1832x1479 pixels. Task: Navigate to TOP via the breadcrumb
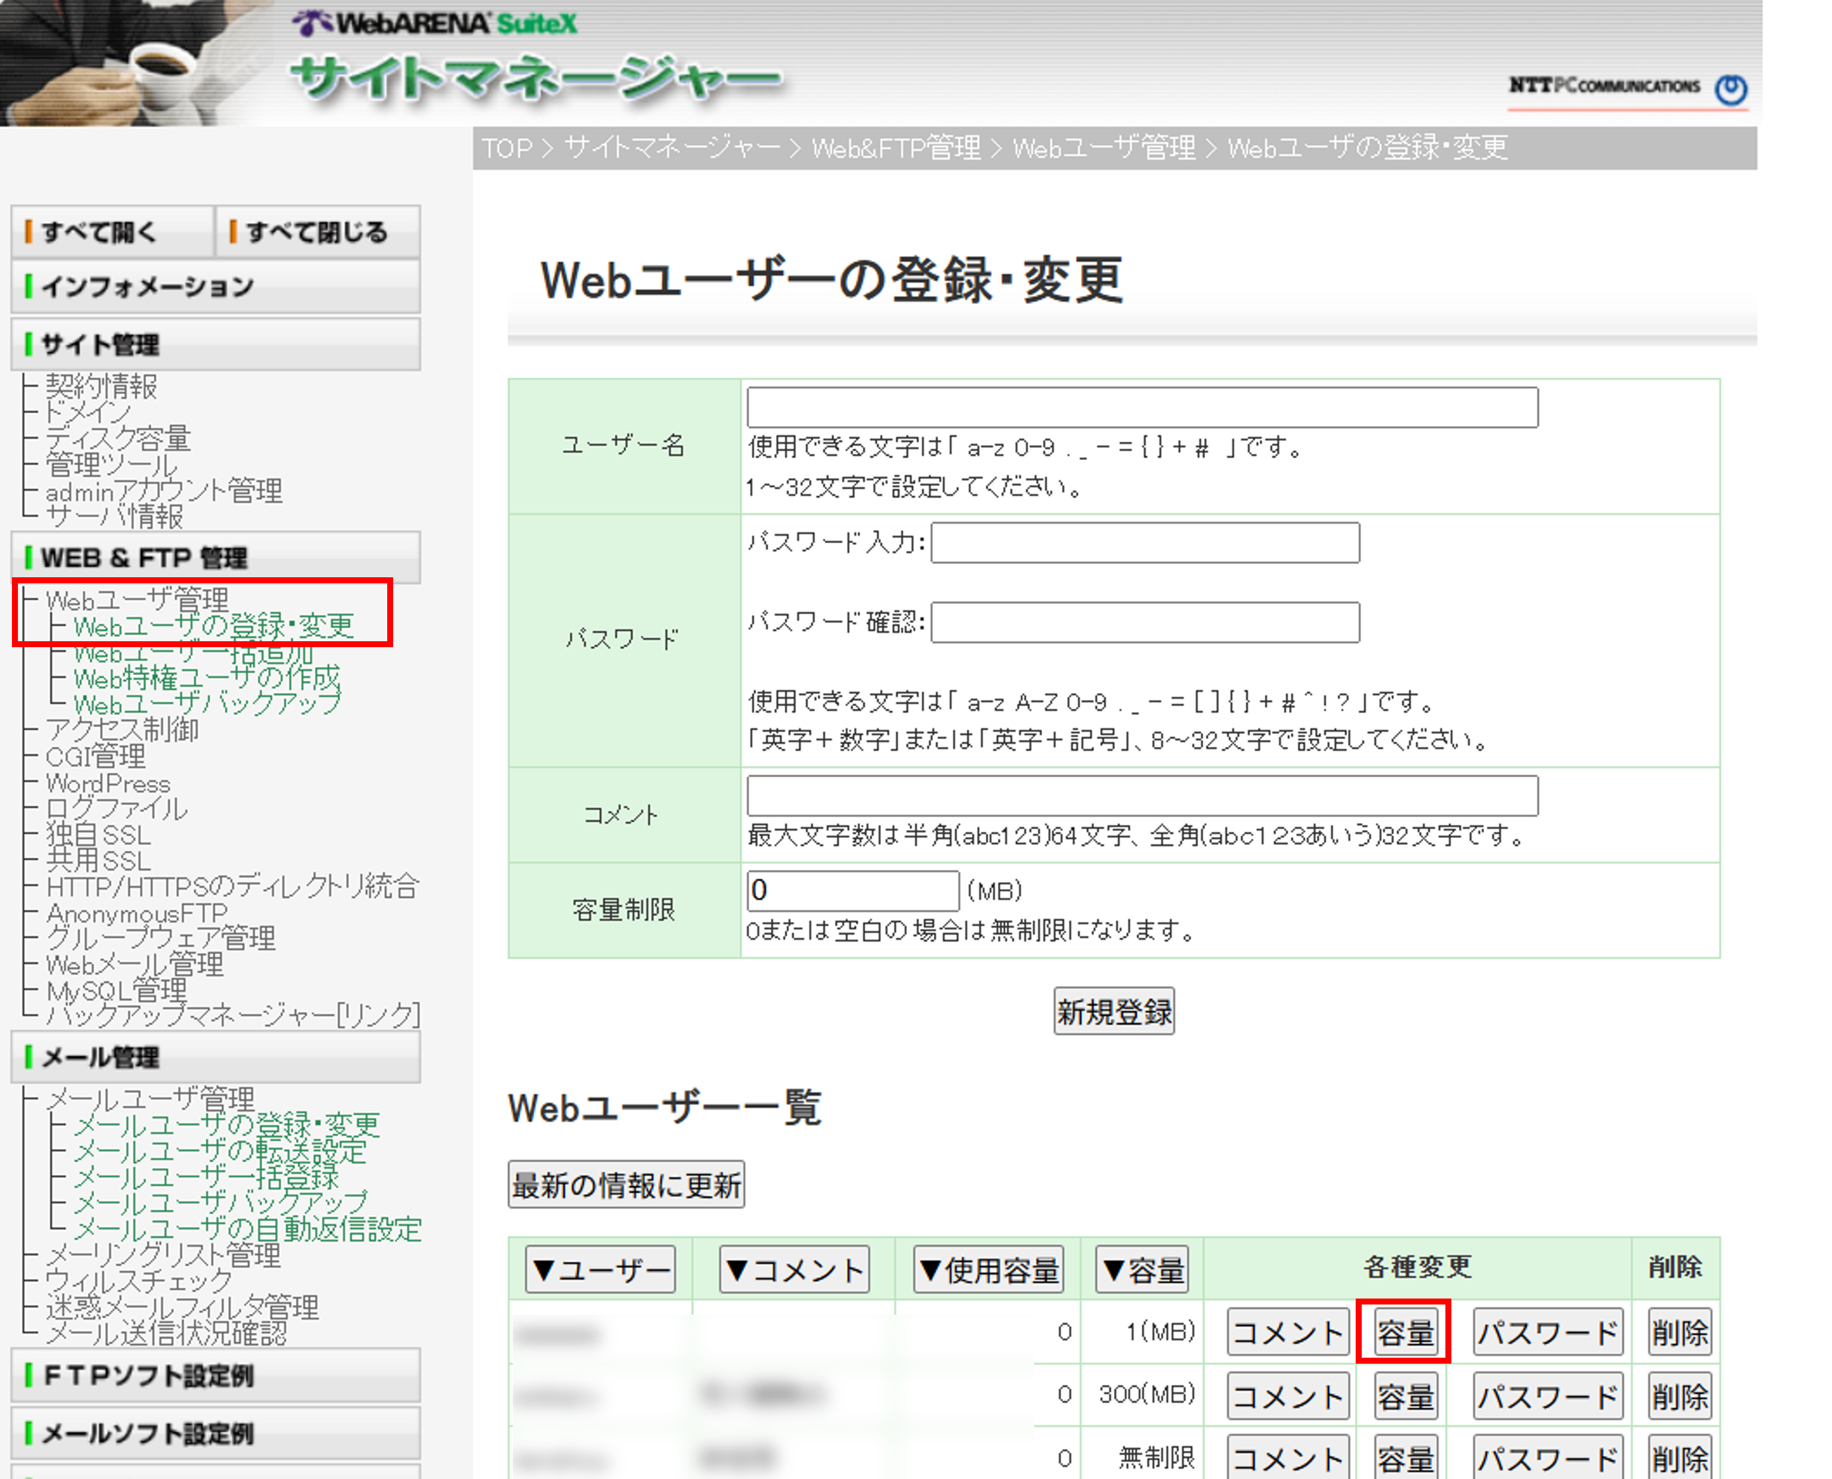pyautogui.click(x=504, y=148)
